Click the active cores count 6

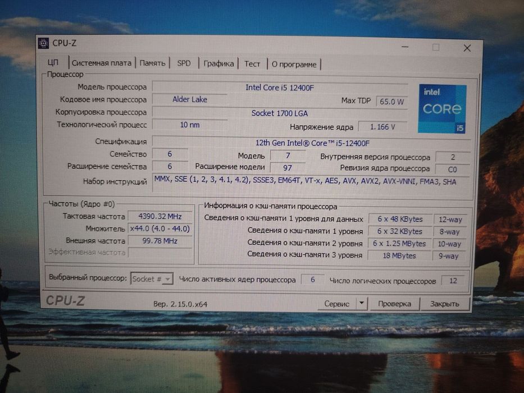coord(313,280)
